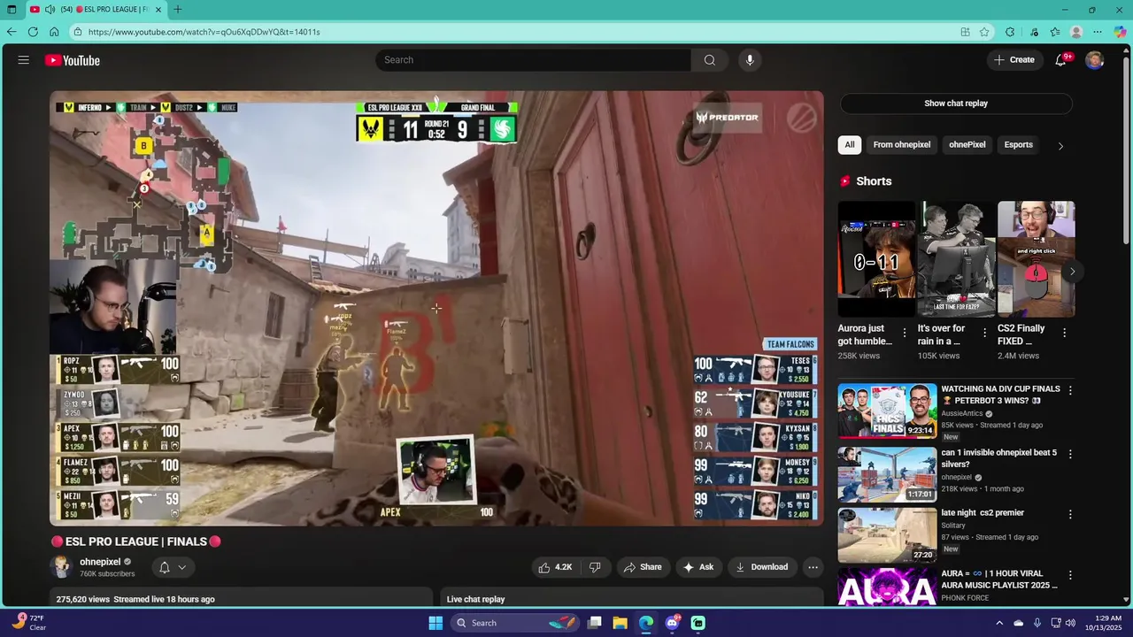Open the ohnepixel channel avatar
Viewport: 1133px width, 637px height.
61,567
